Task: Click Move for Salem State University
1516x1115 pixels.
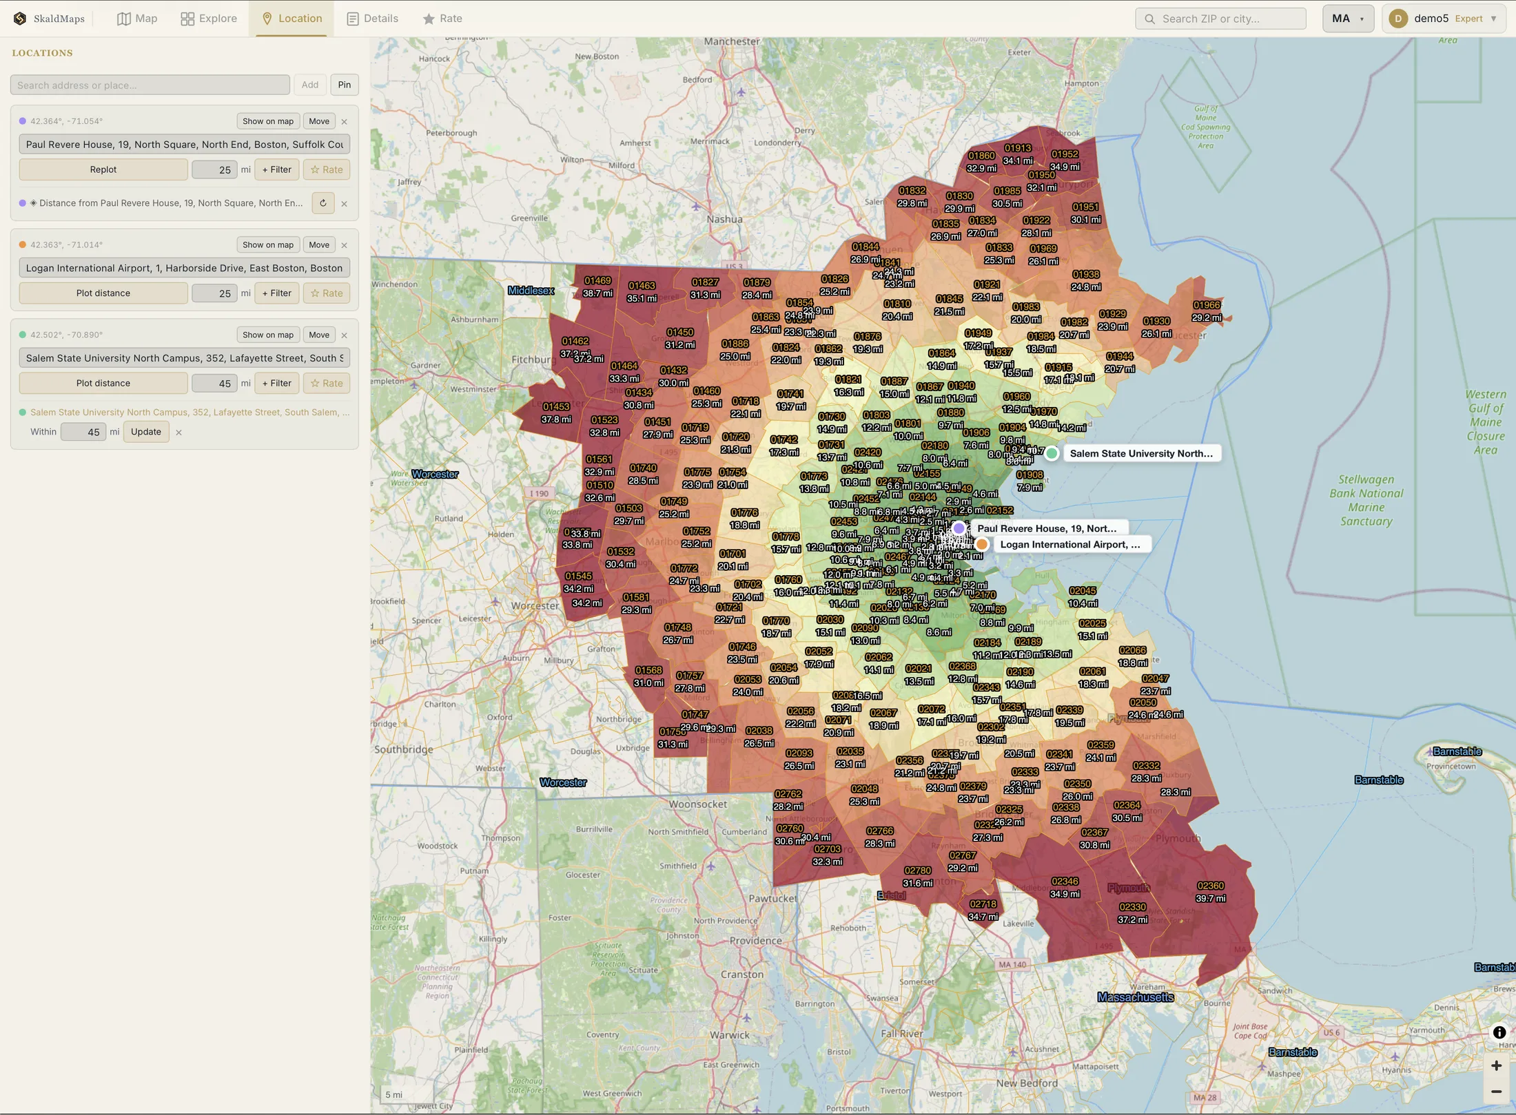Action: click(319, 335)
